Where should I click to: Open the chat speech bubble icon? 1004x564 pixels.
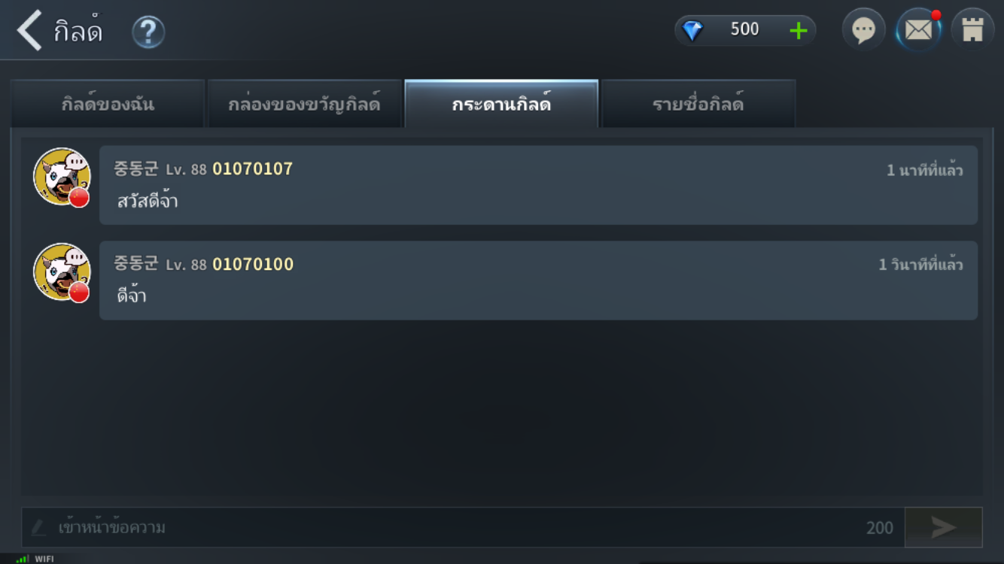pos(863,30)
